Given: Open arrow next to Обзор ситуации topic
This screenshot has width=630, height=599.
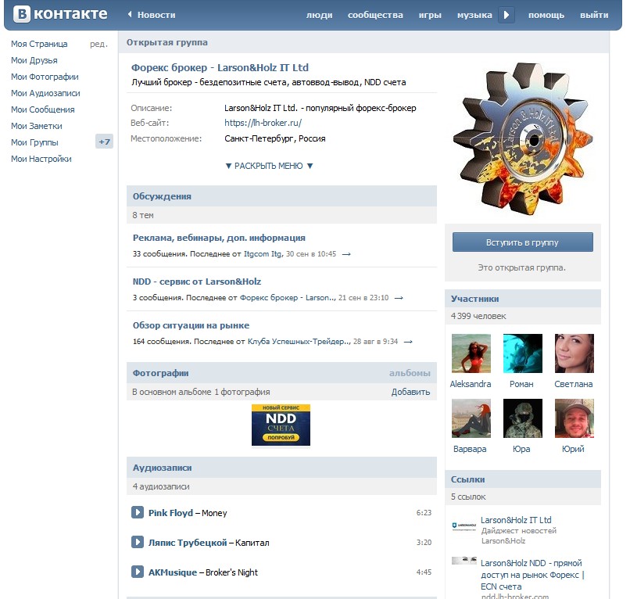Looking at the screenshot, I should 408,342.
